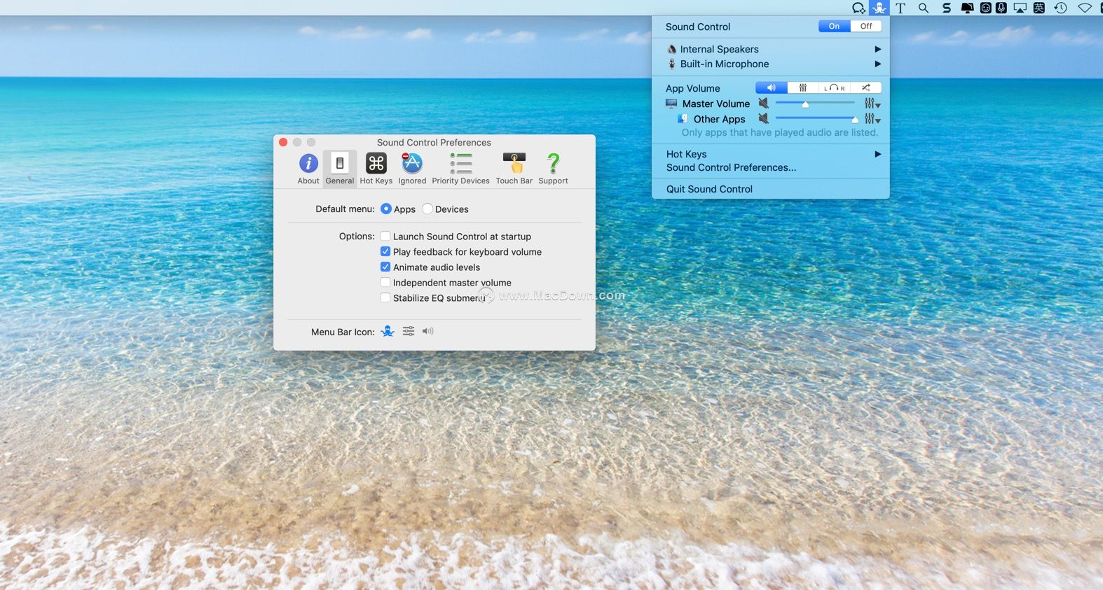1103x590 pixels.
Task: Open Spotlight search in menu bar
Action: pyautogui.click(x=924, y=8)
